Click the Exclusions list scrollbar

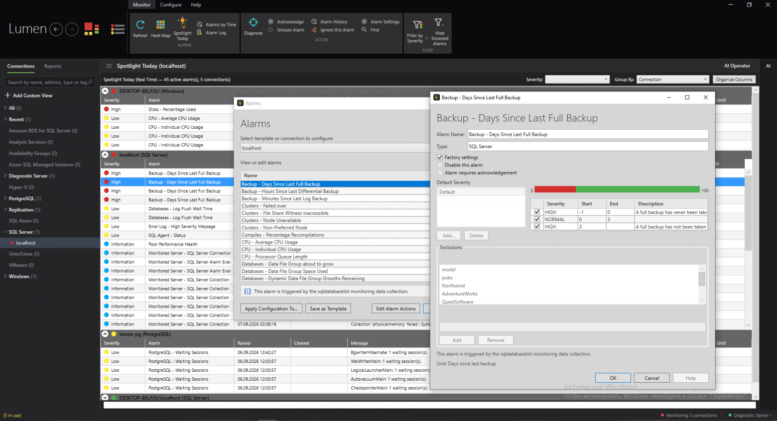coord(702,284)
